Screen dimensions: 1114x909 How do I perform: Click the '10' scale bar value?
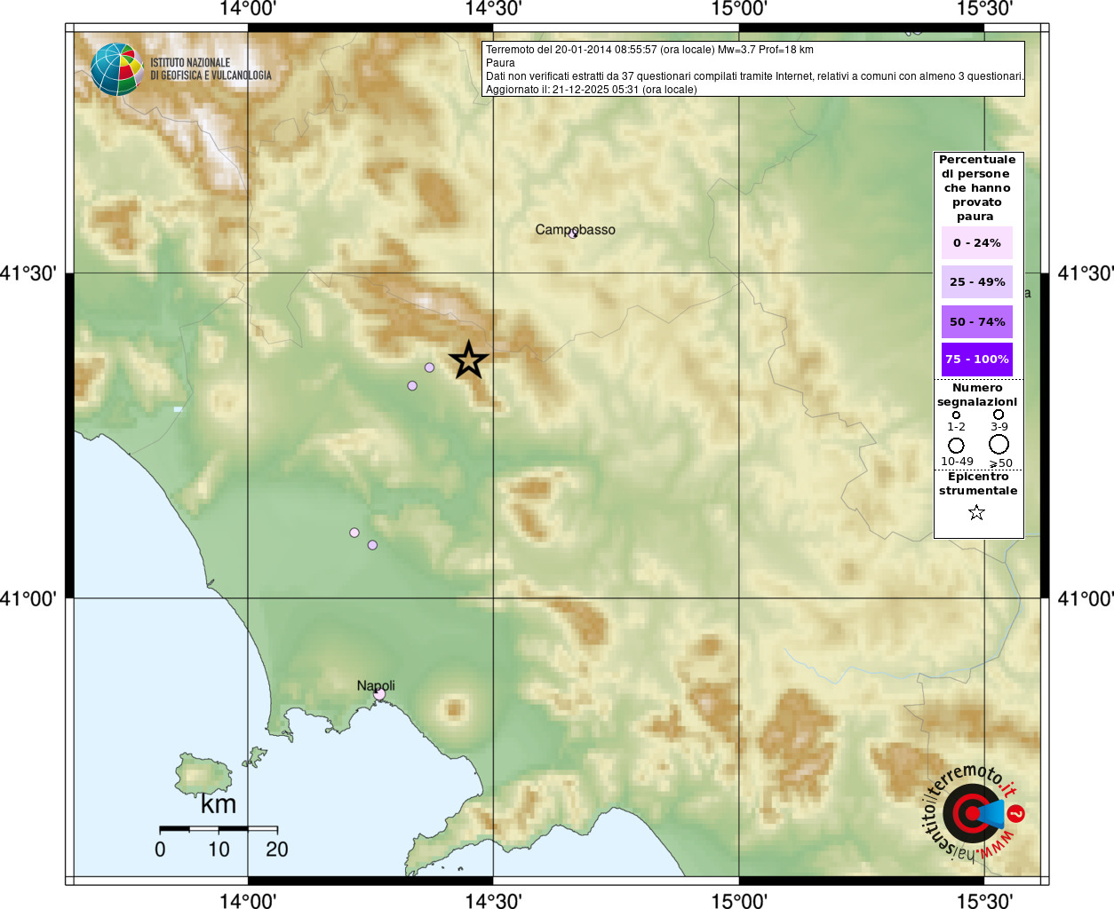pos(219,850)
